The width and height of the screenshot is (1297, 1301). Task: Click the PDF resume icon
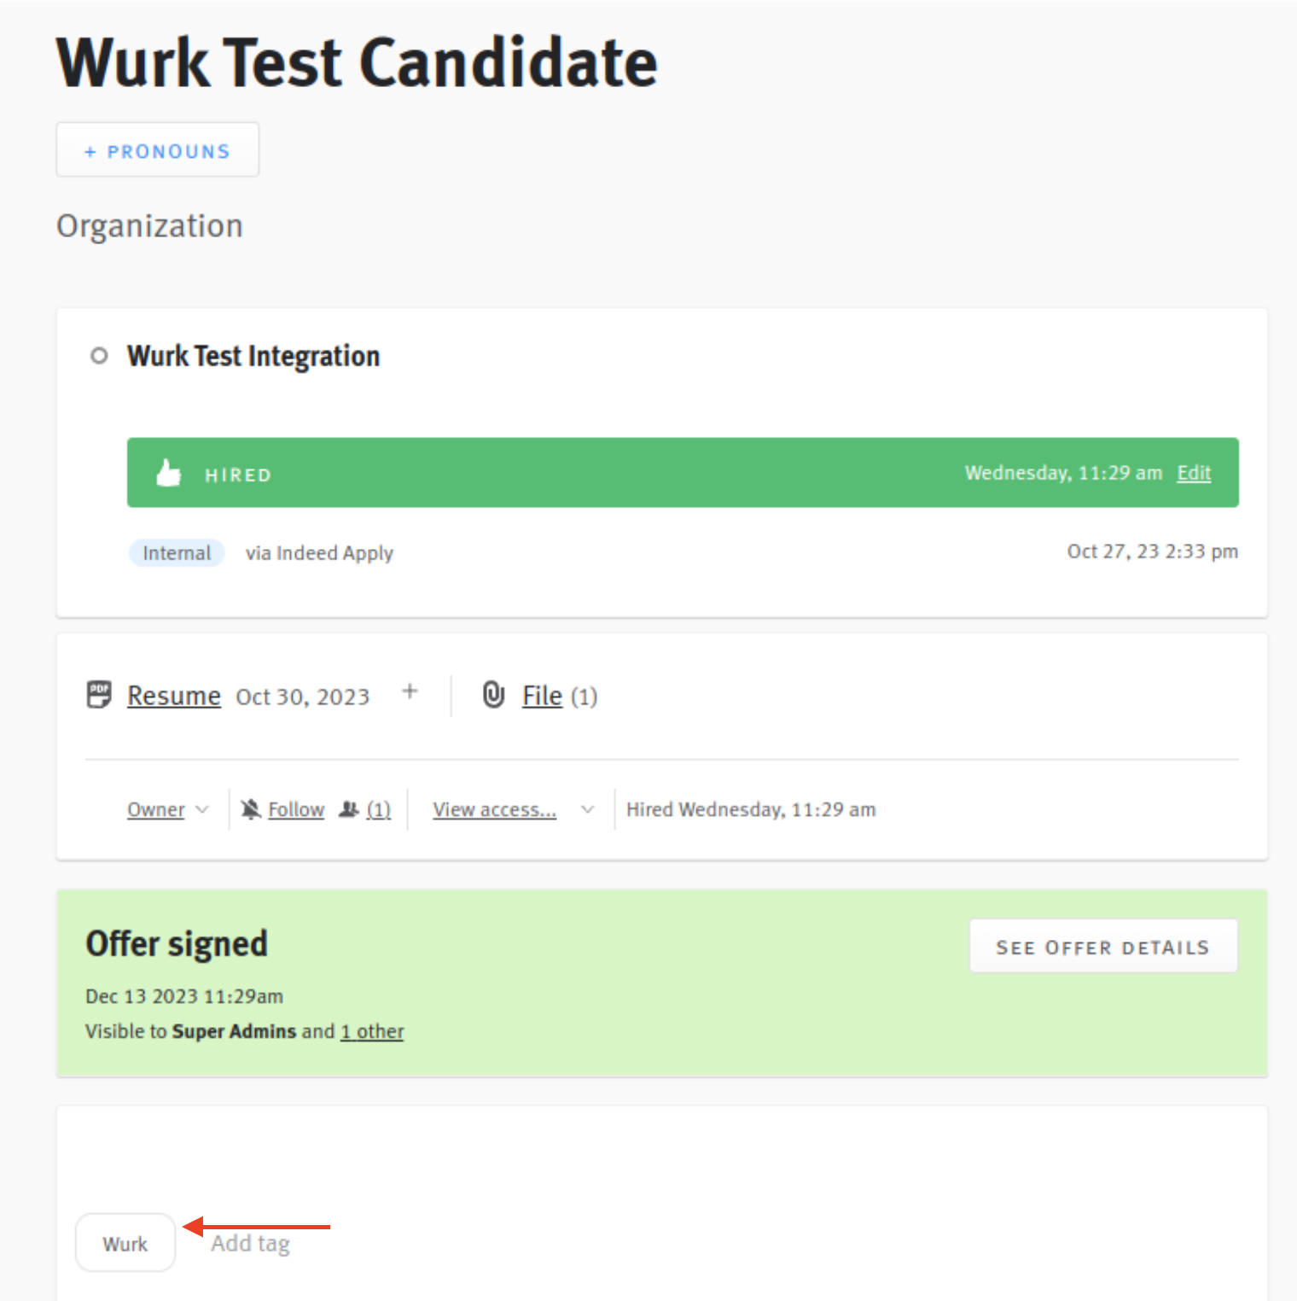click(x=99, y=695)
